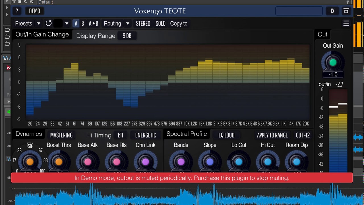Open the MASTERING mode selector
The width and height of the screenshot is (364, 205).
pyautogui.click(x=61, y=135)
